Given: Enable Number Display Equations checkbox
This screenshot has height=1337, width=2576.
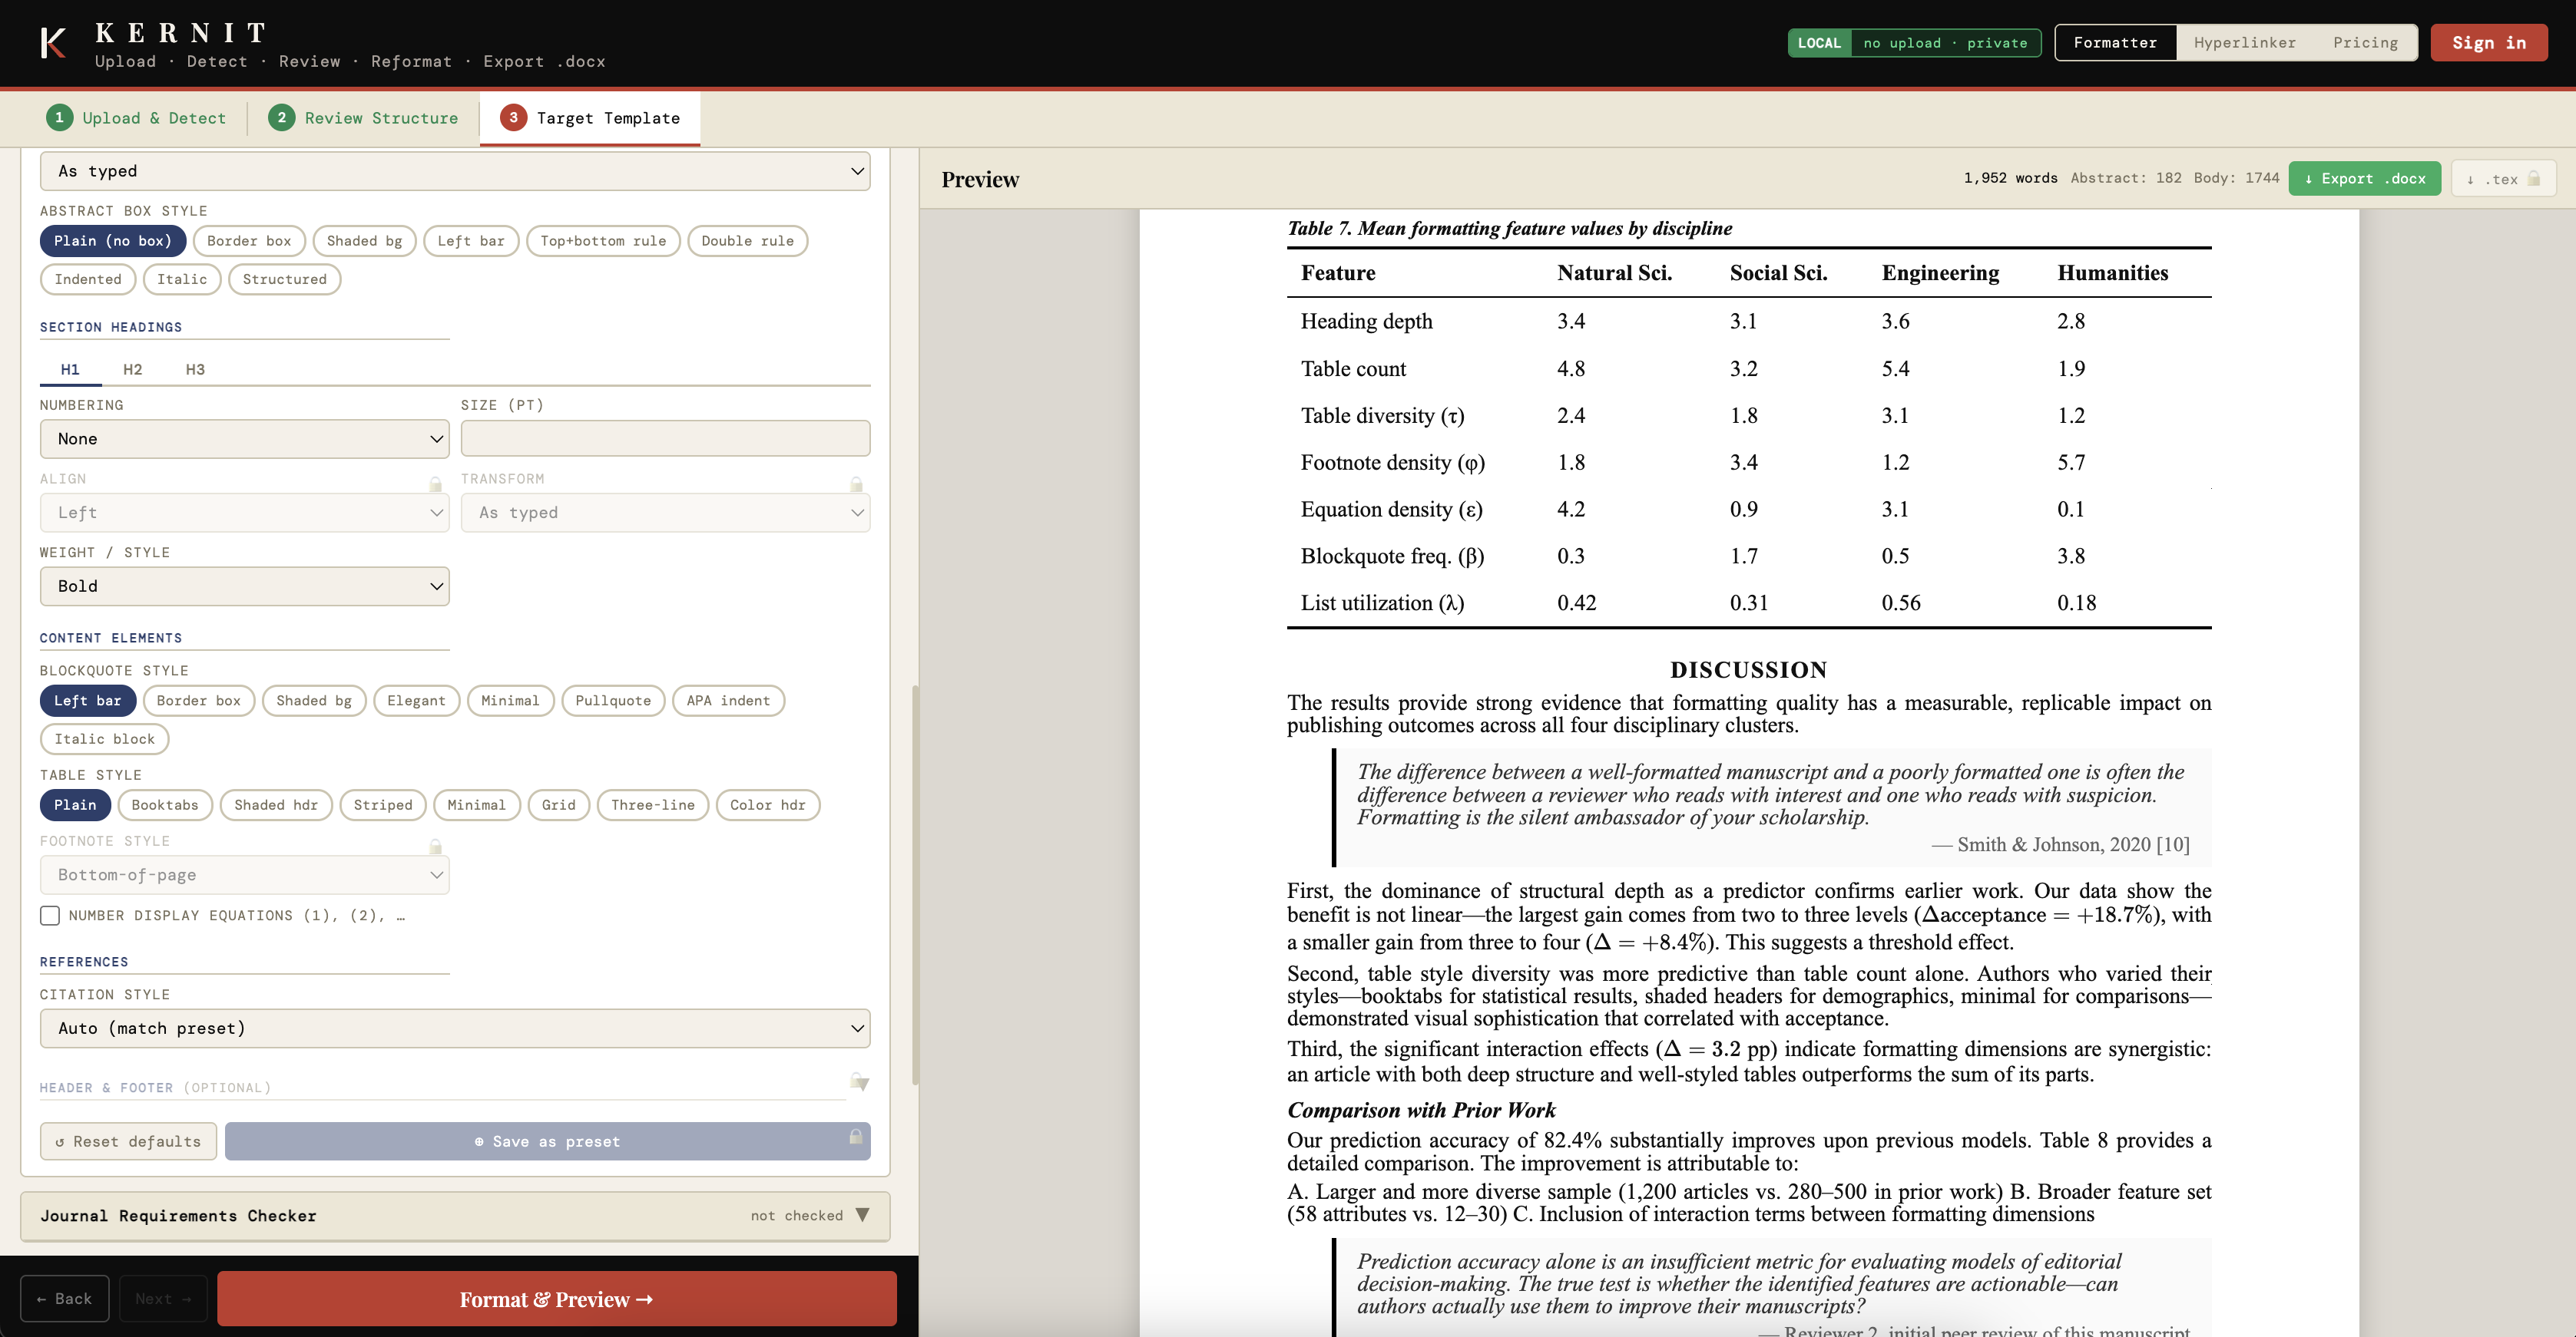Looking at the screenshot, I should 50,916.
